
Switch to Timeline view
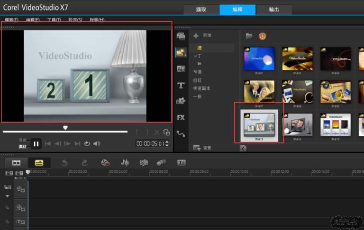[x=39, y=162]
